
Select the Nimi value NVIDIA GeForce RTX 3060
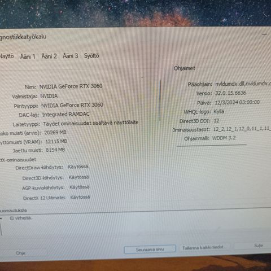[x=71, y=86]
